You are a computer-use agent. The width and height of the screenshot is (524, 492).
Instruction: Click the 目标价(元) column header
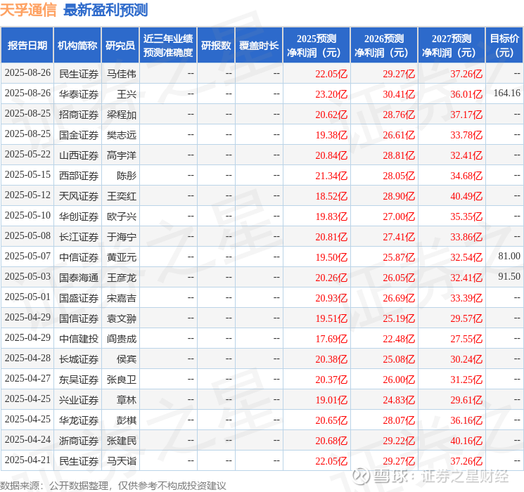tap(504, 46)
